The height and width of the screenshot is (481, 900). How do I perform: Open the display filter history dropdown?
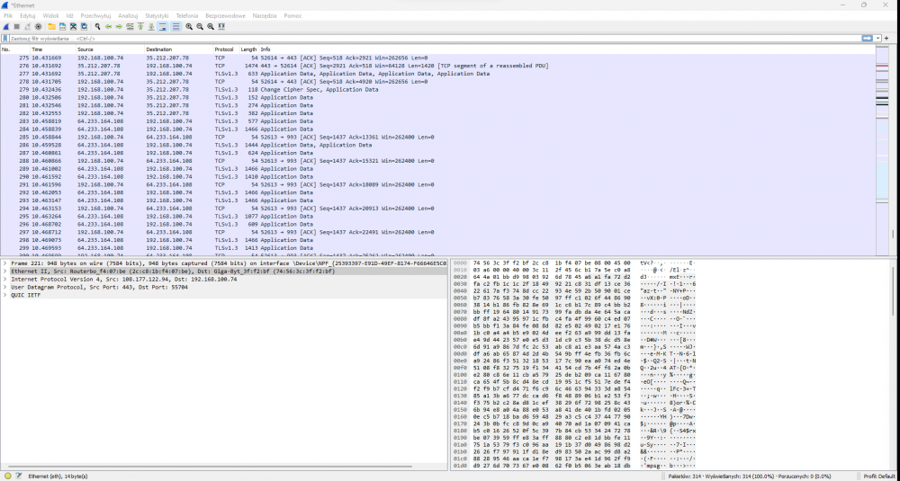879,39
